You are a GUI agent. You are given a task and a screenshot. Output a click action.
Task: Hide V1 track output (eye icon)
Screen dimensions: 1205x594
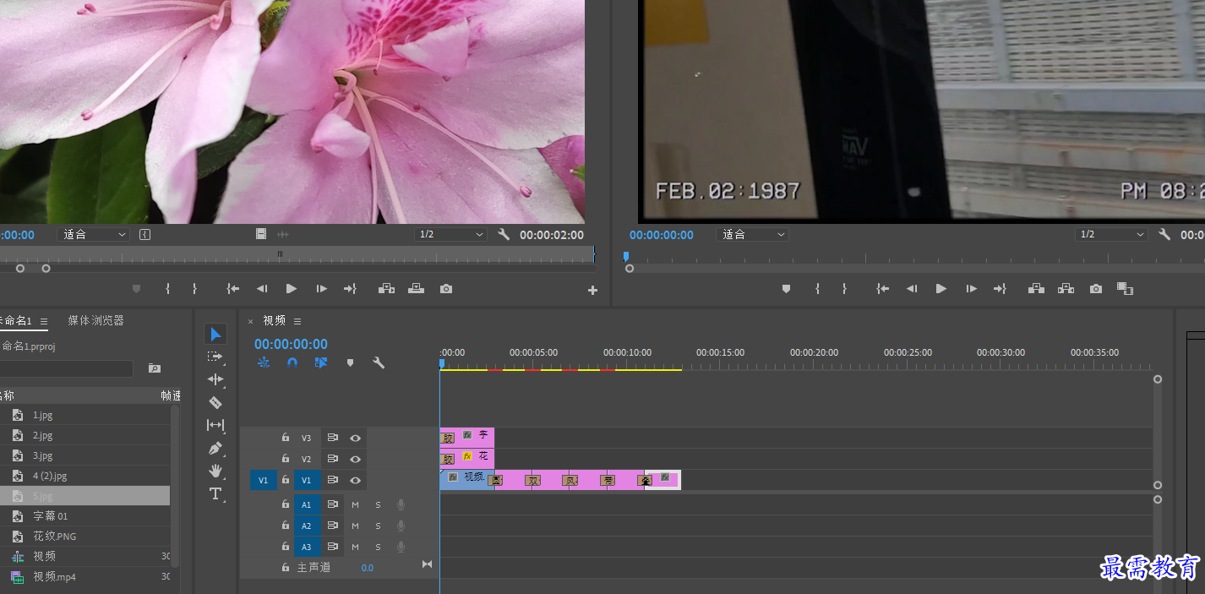tap(356, 480)
